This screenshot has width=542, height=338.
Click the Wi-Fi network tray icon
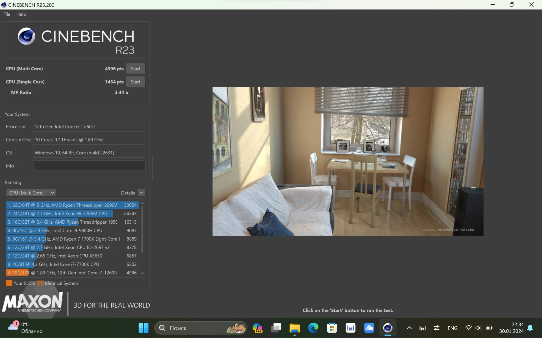tap(468, 328)
